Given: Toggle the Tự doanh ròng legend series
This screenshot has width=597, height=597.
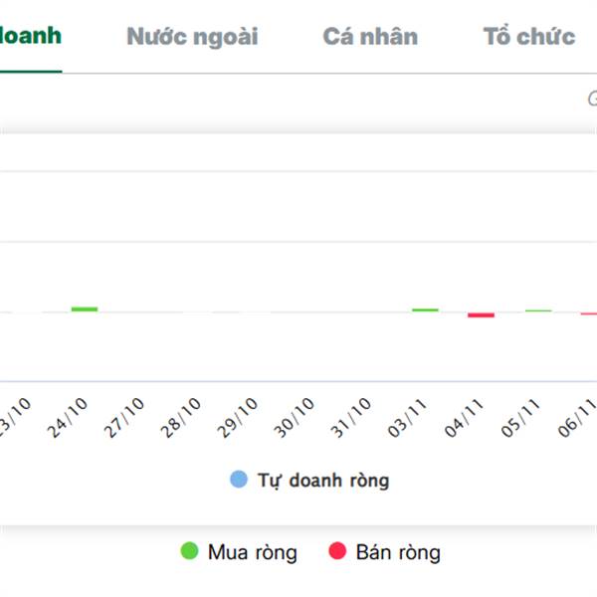Looking at the screenshot, I should 322,481.
